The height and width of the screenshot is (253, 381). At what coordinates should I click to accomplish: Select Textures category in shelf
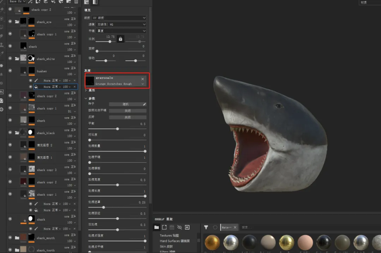tap(169, 235)
